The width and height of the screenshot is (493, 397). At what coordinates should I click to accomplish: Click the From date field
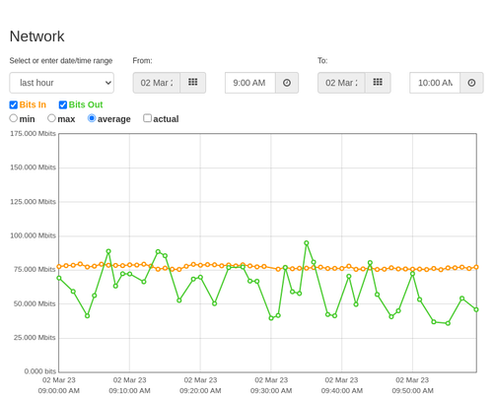157,83
